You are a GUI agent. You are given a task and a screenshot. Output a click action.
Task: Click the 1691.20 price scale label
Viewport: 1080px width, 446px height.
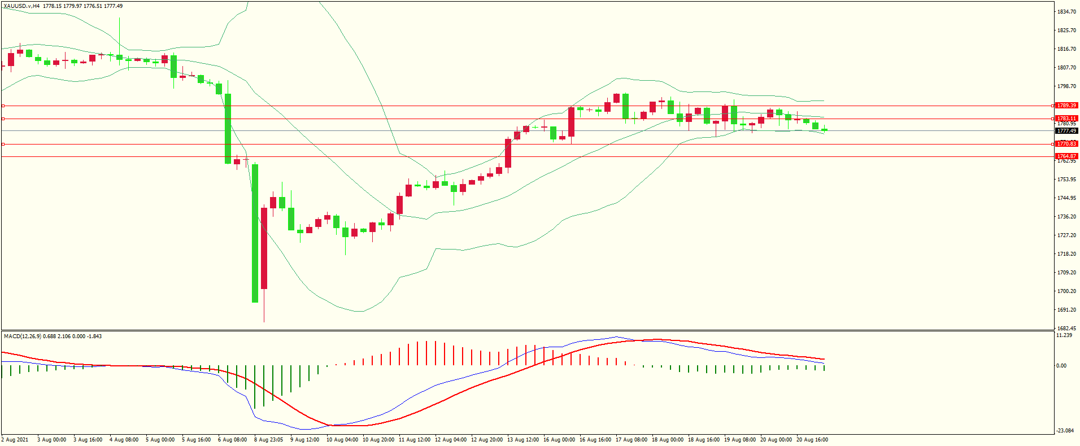1066,310
